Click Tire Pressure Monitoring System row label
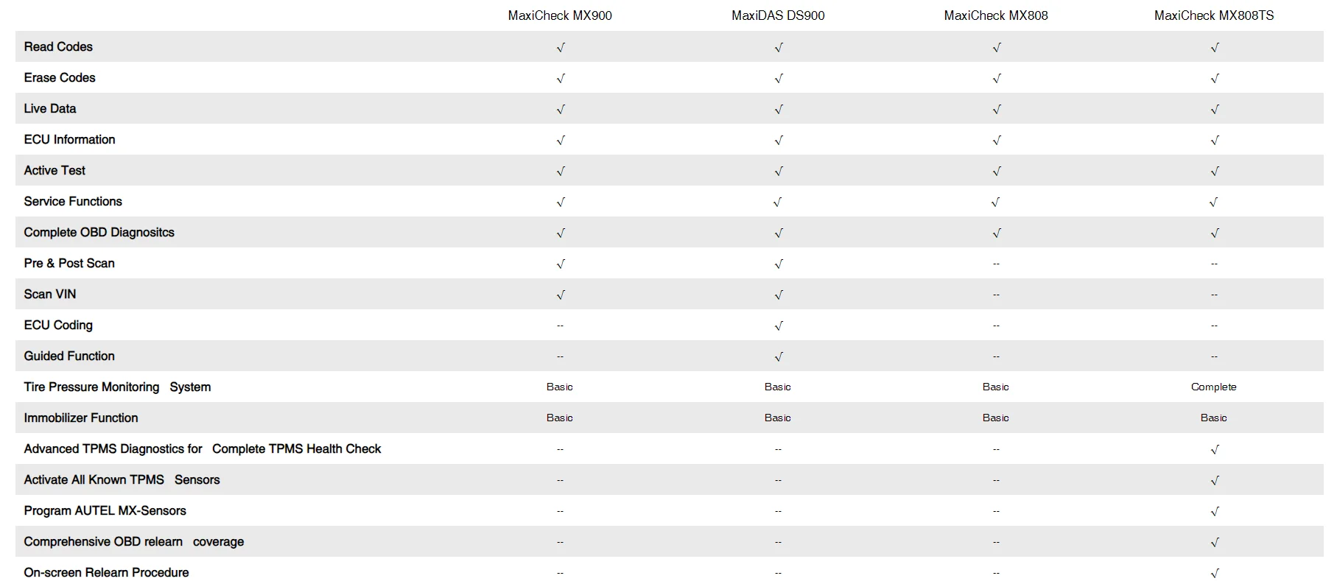This screenshot has width=1337, height=584. (x=117, y=387)
